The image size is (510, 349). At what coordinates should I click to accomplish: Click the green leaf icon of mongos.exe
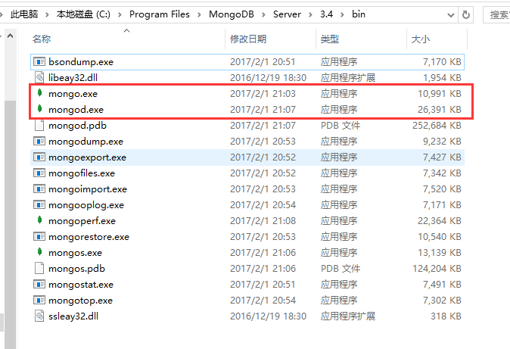(x=39, y=251)
